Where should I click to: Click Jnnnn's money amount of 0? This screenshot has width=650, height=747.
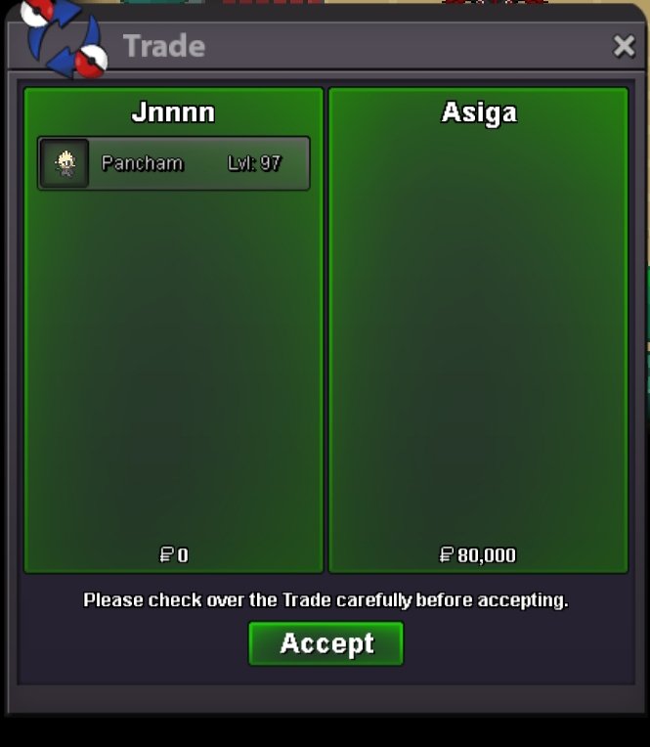[x=183, y=555]
